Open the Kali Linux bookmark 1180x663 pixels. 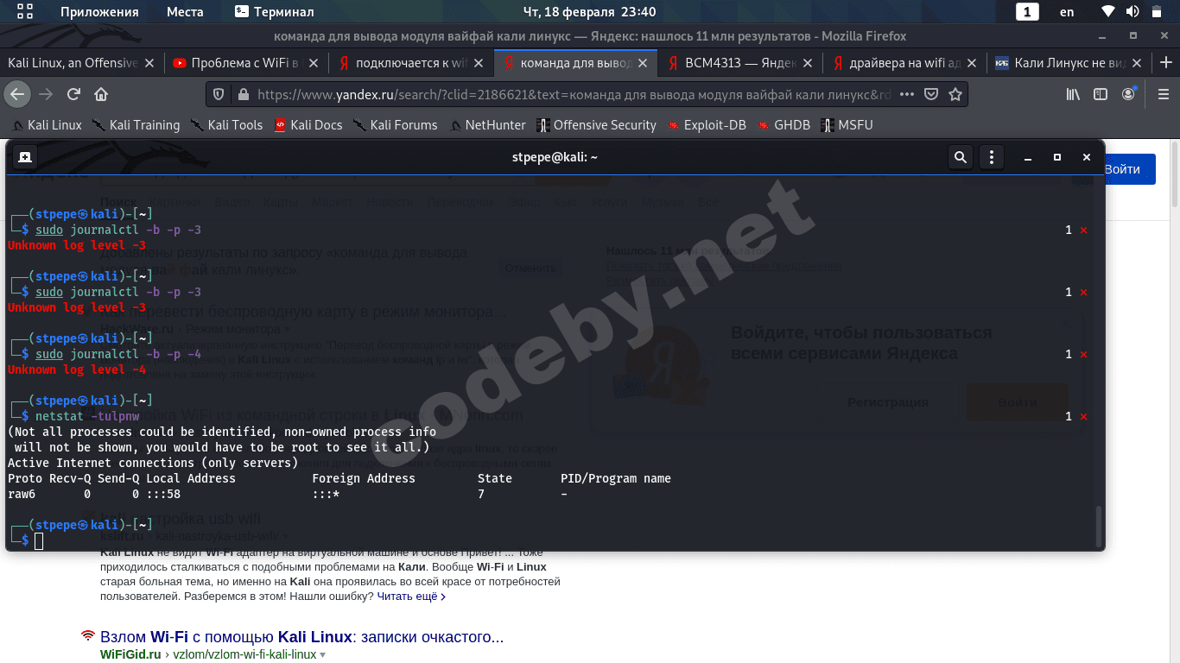pyautogui.click(x=47, y=125)
